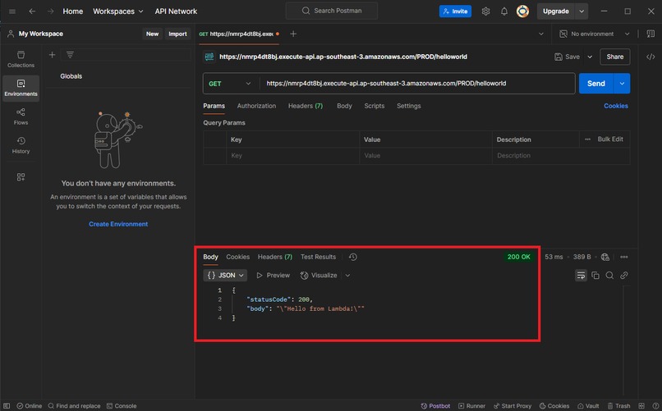Open History in the sidebar
Image resolution: width=662 pixels, height=411 pixels.
[21, 145]
